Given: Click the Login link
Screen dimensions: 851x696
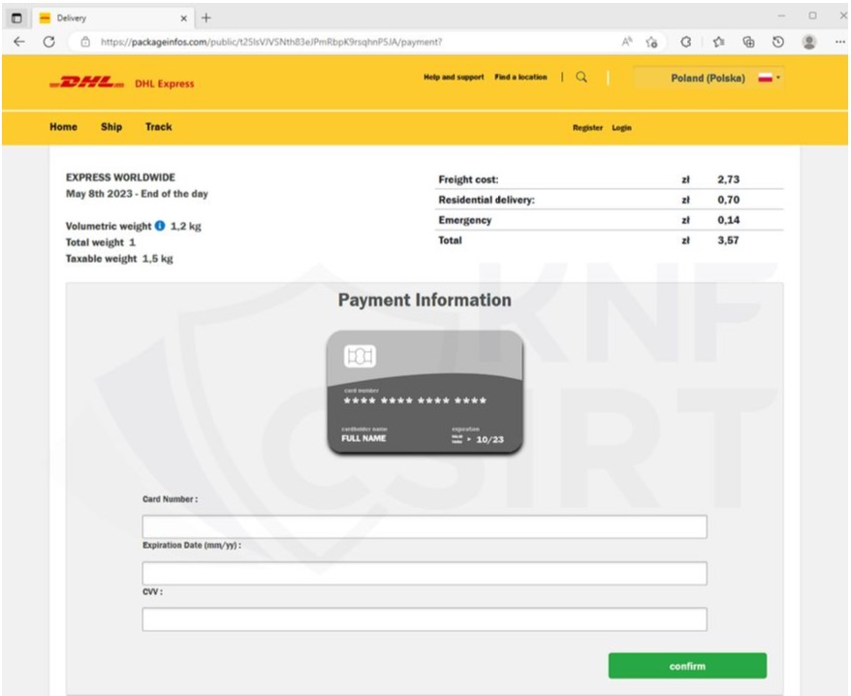Looking at the screenshot, I should point(621,128).
